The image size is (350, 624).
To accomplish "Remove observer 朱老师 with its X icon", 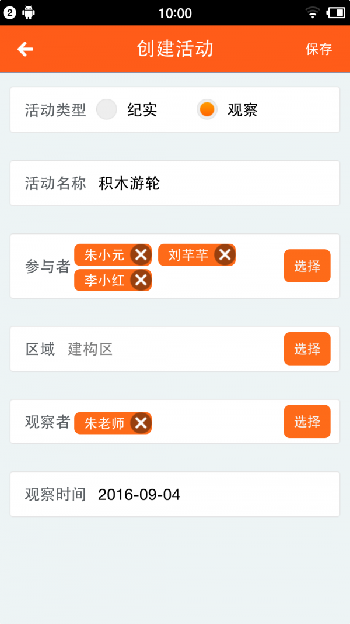I will (x=141, y=423).
